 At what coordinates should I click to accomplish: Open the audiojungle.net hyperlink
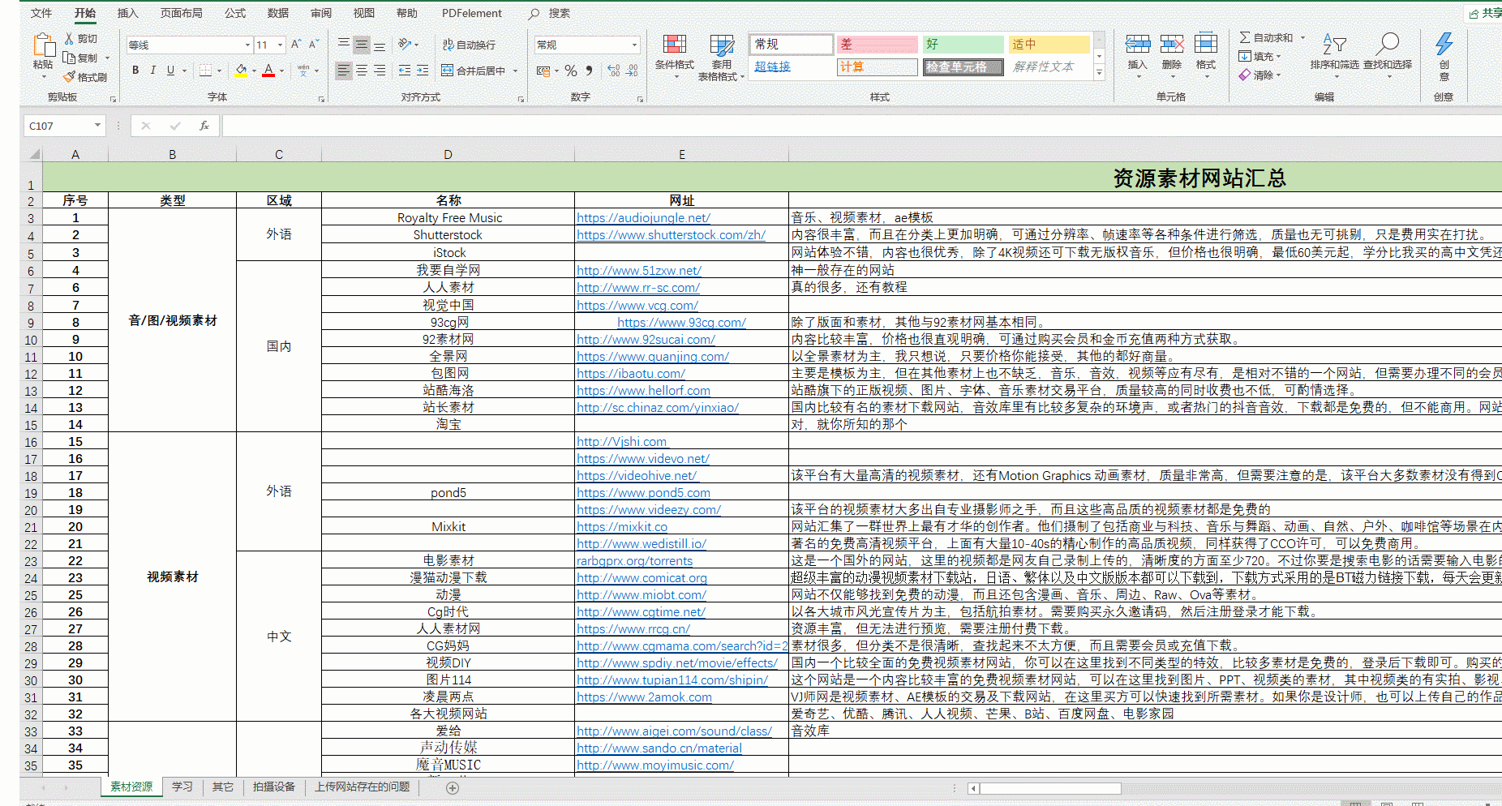coord(644,217)
